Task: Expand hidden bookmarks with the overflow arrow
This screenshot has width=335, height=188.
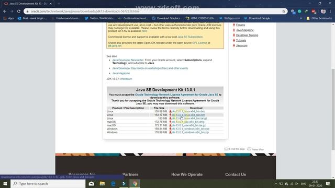Action: point(301,18)
